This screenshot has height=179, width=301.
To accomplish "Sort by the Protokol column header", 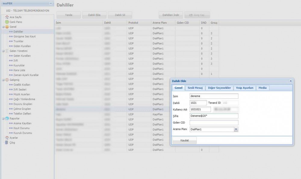I will 139,23.
